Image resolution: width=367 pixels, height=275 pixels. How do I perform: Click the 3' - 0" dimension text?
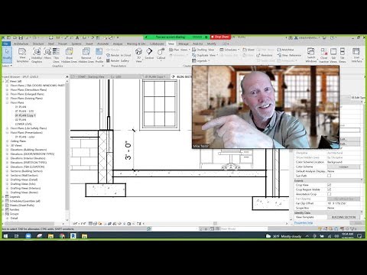pos(128,150)
